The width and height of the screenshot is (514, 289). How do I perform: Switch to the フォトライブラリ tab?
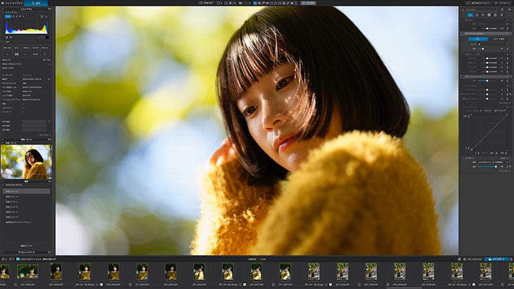(x=12, y=3)
